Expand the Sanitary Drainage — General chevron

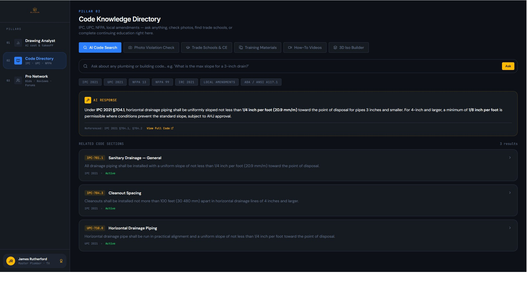[x=510, y=158]
